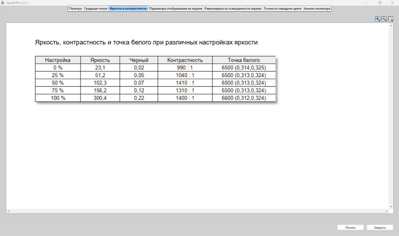Screen dimensions: 399x236
Task: Click horizontal scrollbar left arrow
Action: click(9, 211)
